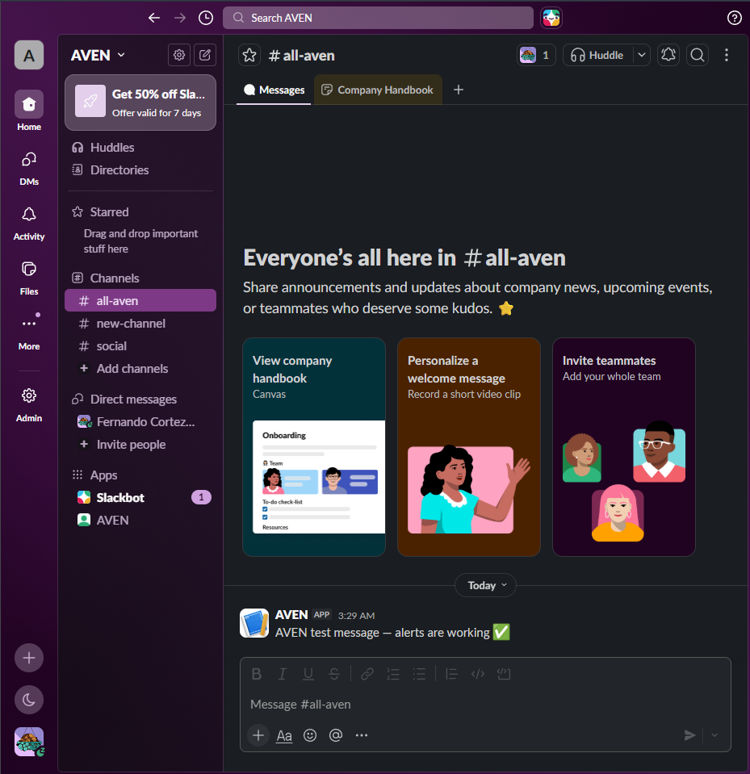Click Invite people

point(140,445)
